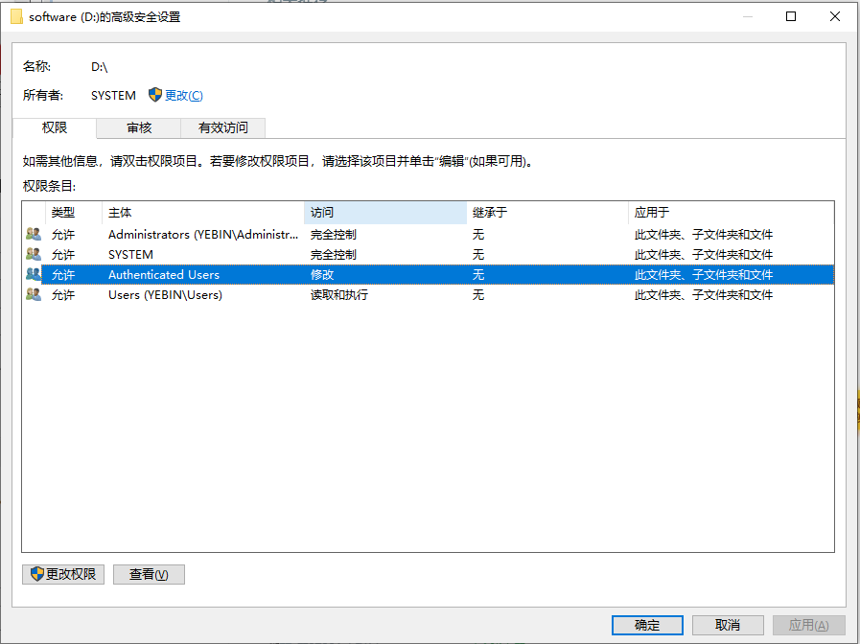Click 应用于 value in Authenticated Users row

(x=703, y=275)
